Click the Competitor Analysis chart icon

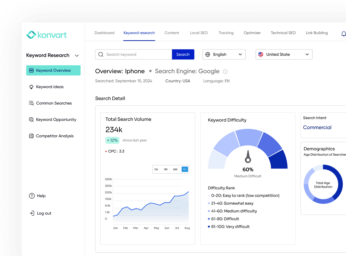[31, 136]
